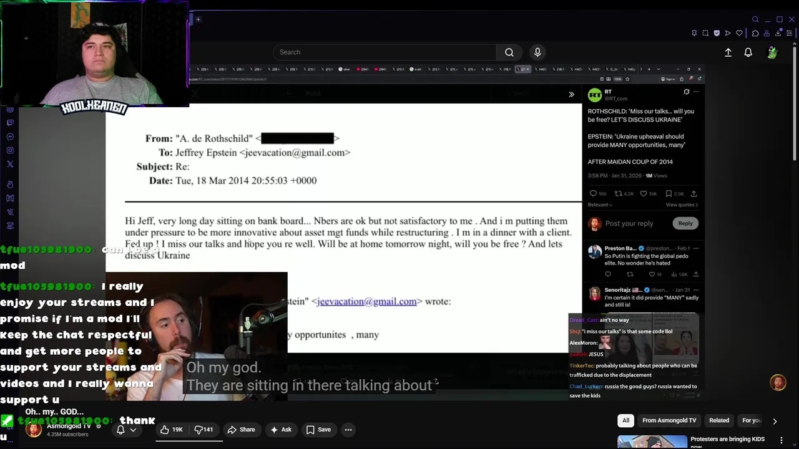Select the Related filter chip
The height and width of the screenshot is (449, 799).
[719, 420]
